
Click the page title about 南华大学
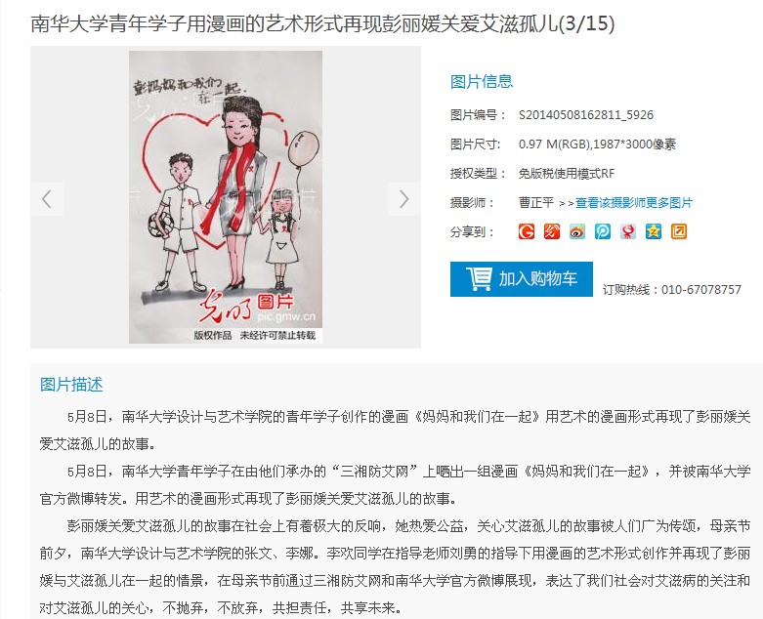pos(322,23)
